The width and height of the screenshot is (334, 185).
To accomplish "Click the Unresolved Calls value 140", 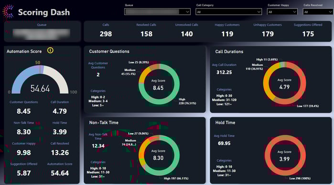I will click(x=187, y=34).
